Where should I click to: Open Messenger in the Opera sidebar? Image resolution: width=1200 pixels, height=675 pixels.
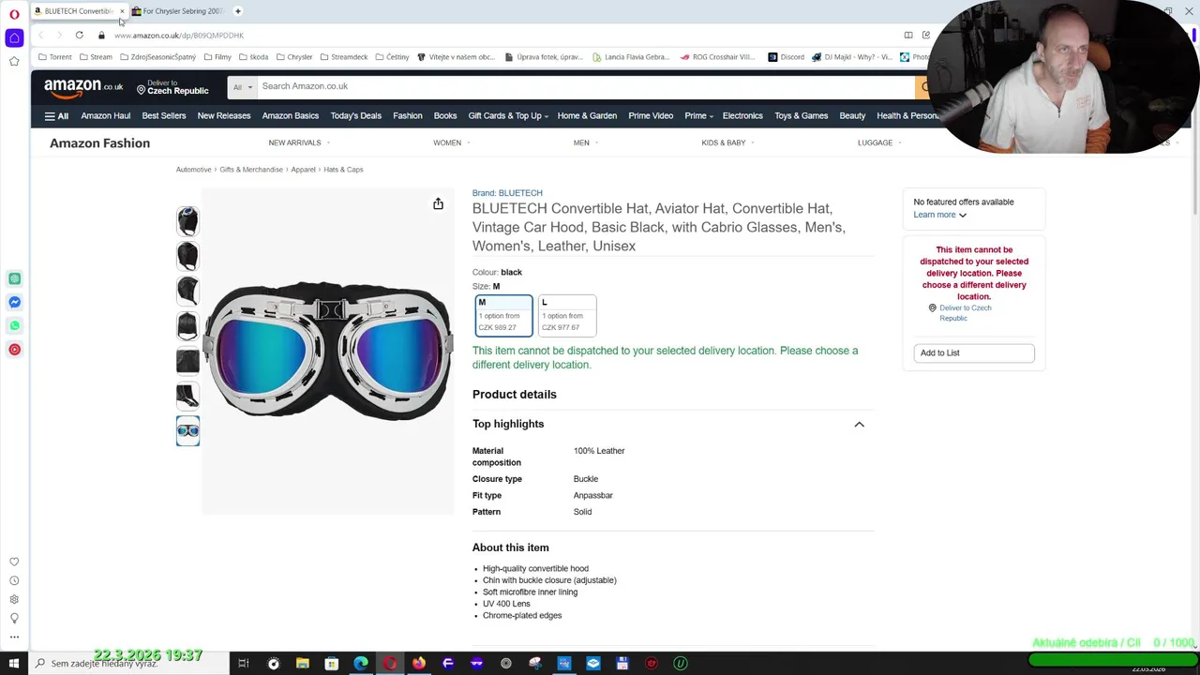click(x=14, y=302)
